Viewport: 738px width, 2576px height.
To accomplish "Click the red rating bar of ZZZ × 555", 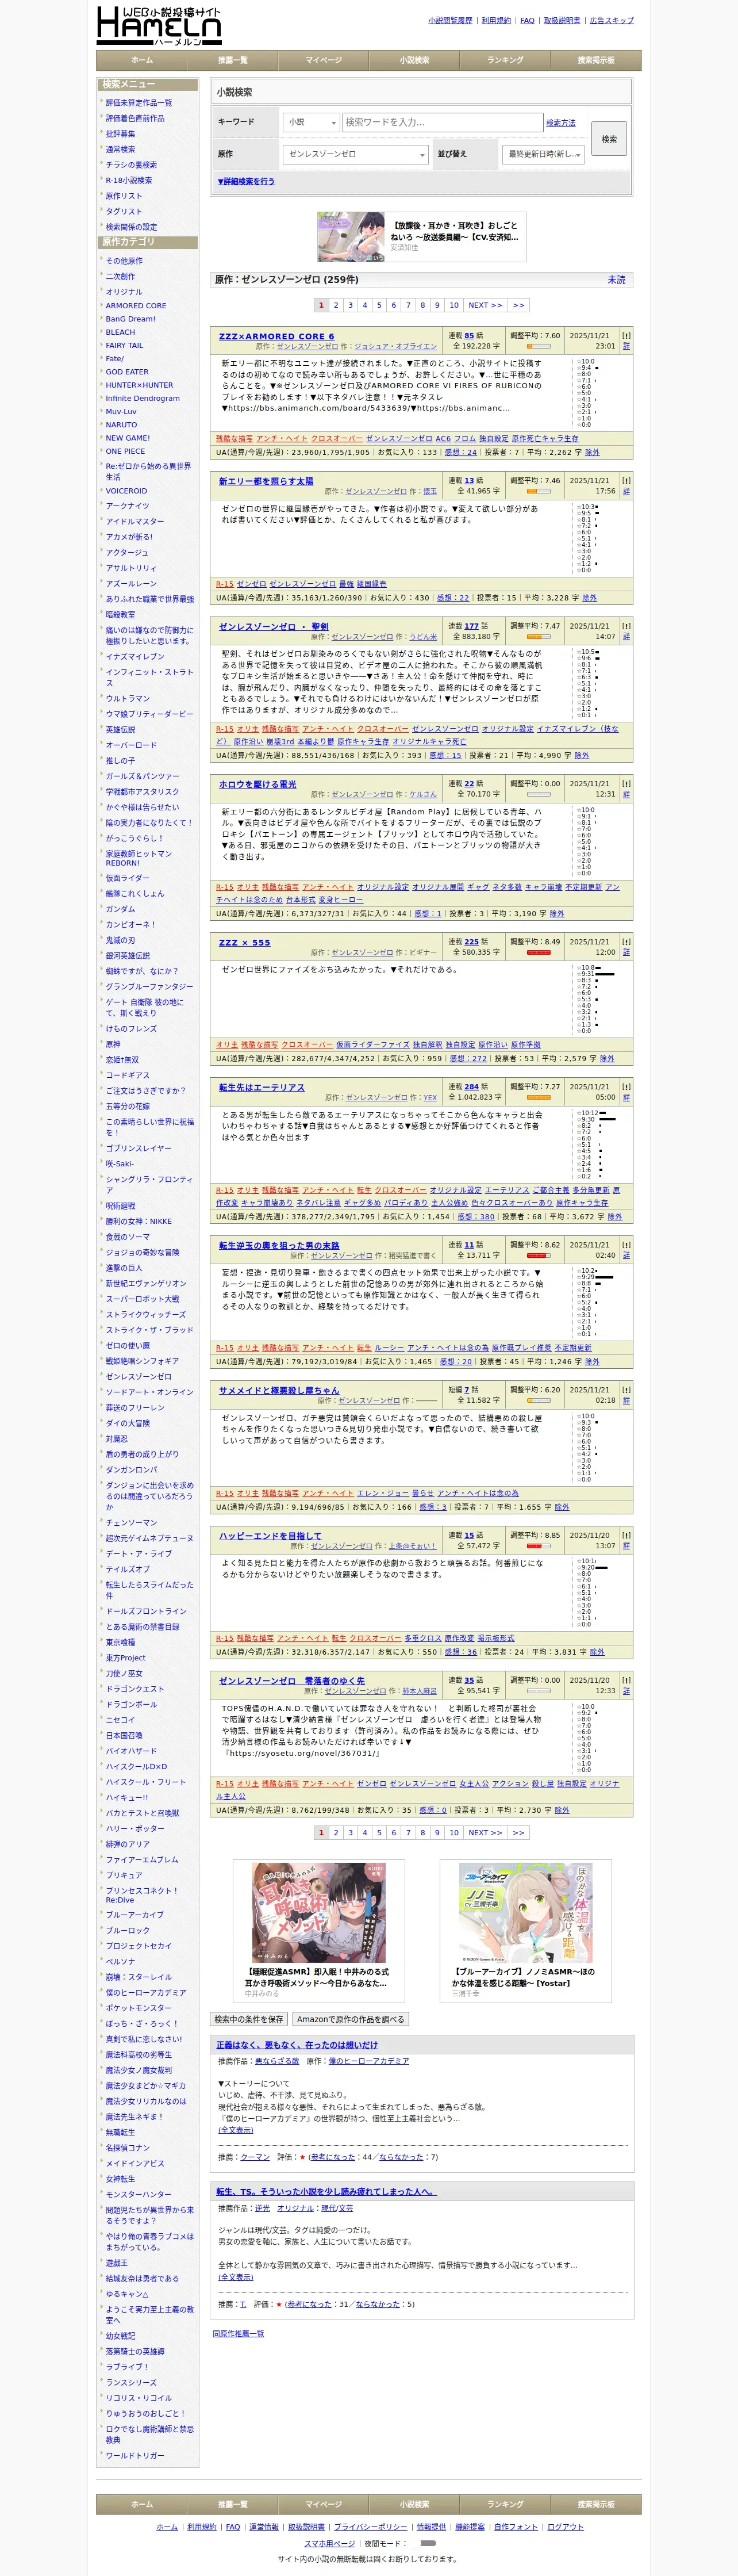I will tap(538, 952).
